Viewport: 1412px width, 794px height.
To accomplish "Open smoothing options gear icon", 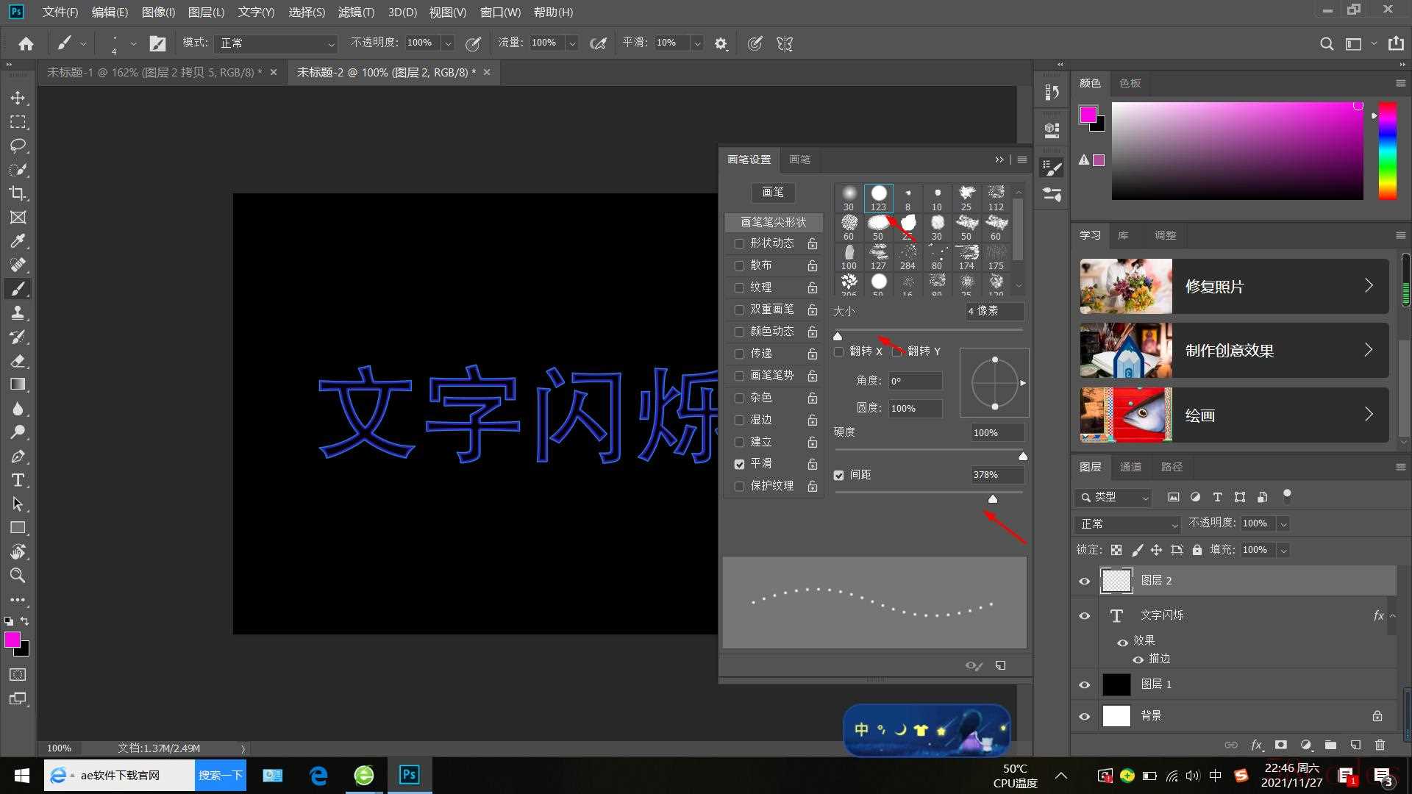I will click(721, 44).
